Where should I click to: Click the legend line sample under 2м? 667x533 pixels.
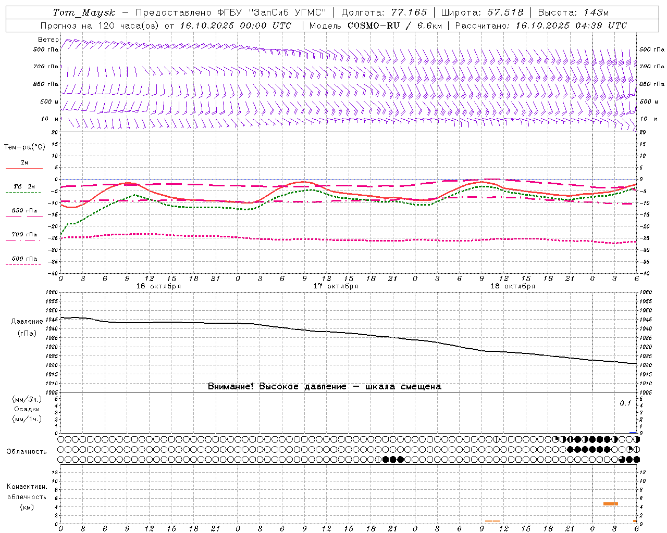tap(24, 169)
